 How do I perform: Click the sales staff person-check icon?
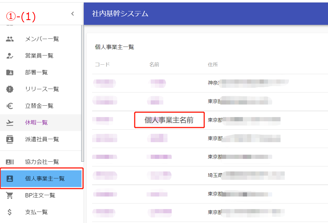click(10, 56)
